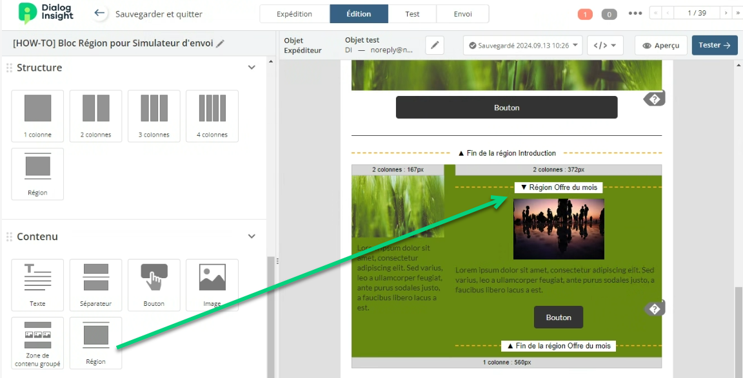Click the Tester button
This screenshot has height=378, width=743.
[715, 46]
